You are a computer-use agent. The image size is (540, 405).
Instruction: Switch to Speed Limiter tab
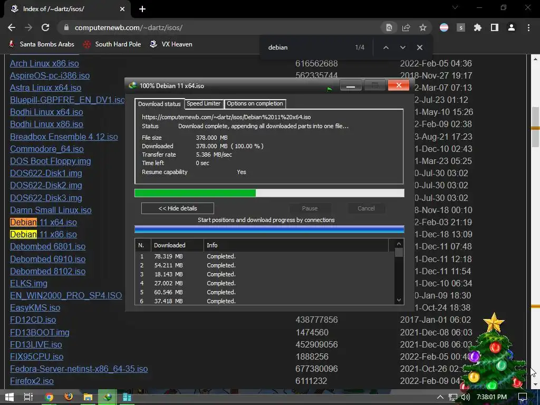coord(204,103)
